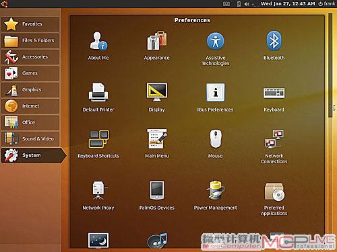337x252 pixels.
Task: Open the mail envelope indicator in panel
Action: click(x=226, y=4)
